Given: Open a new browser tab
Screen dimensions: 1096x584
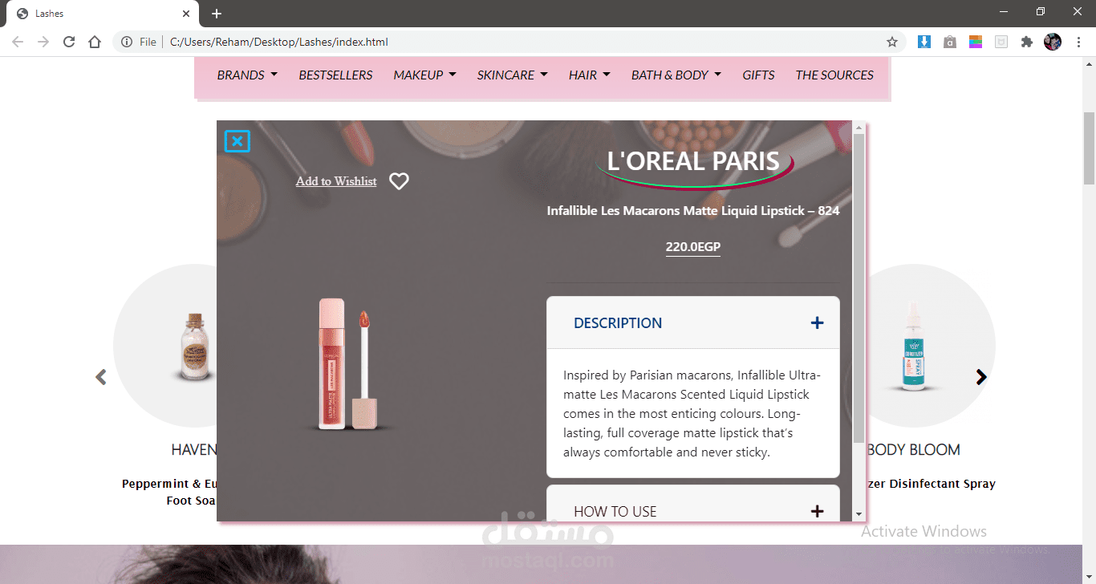Looking at the screenshot, I should coord(217,14).
